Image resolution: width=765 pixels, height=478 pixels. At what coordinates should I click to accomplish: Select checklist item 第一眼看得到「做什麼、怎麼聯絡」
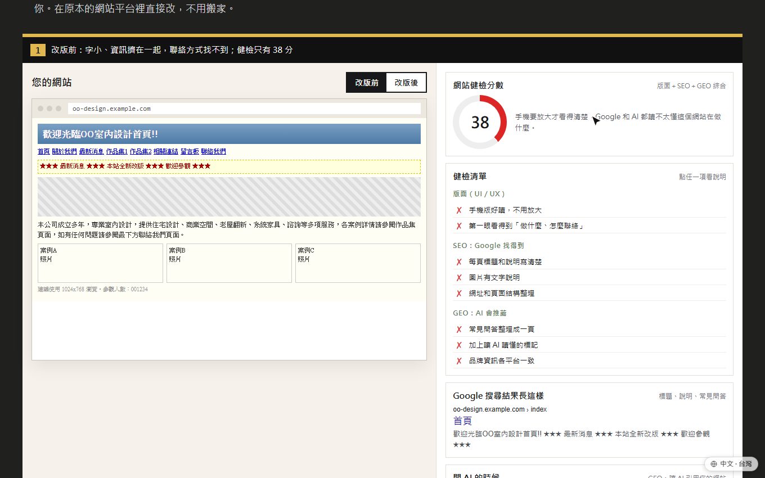[589, 226]
